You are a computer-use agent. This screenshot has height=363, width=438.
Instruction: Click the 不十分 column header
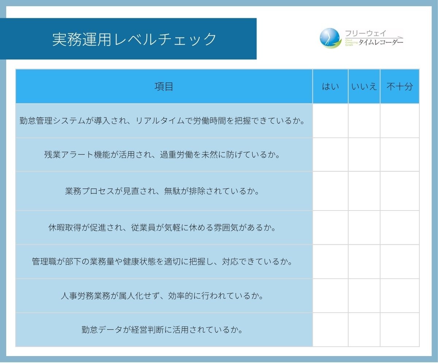400,86
